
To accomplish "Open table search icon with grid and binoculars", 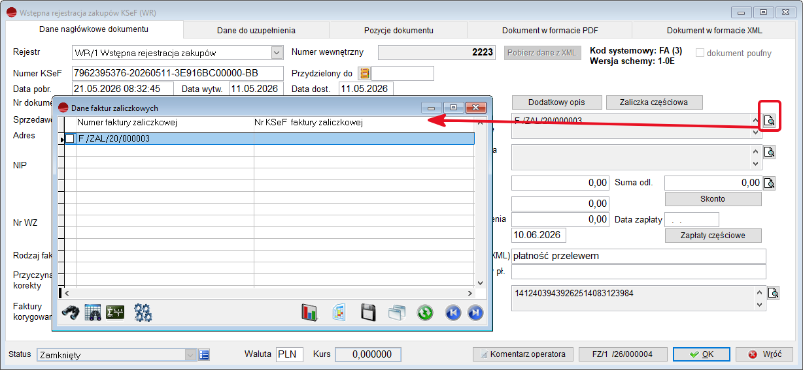I will click(x=93, y=312).
